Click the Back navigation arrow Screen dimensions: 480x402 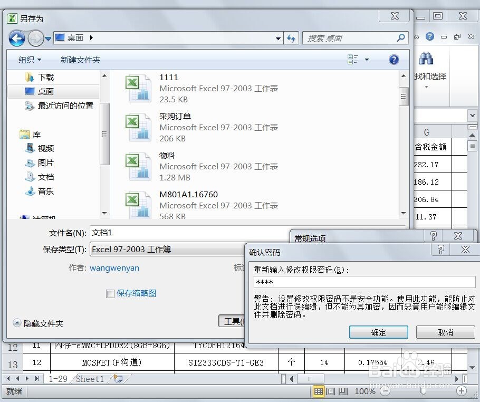point(17,38)
